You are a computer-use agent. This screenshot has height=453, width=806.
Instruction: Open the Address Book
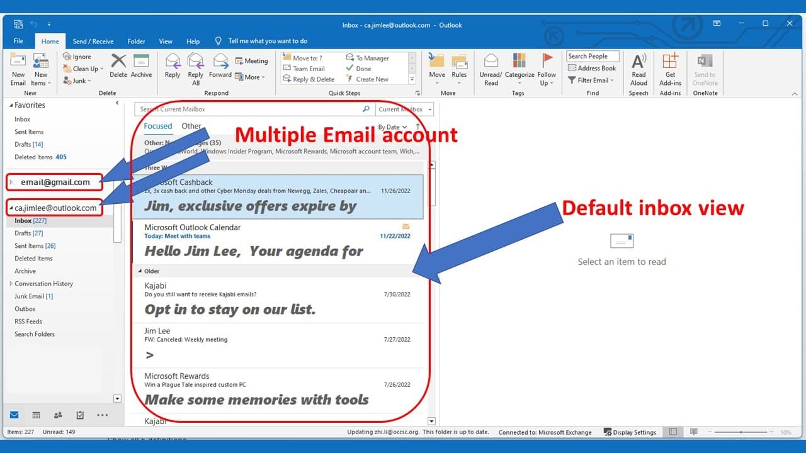(592, 68)
